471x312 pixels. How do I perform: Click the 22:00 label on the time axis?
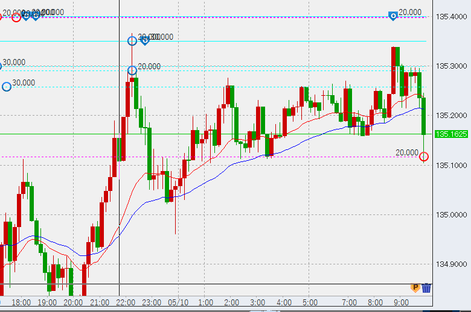[125, 302]
